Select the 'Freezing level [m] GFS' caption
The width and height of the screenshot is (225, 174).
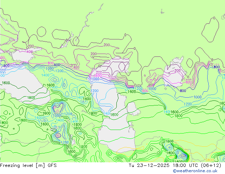28,165
